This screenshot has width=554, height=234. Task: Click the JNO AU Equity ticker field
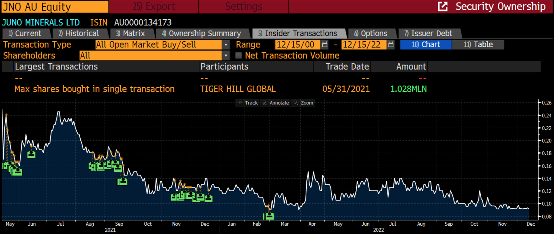(55, 7)
